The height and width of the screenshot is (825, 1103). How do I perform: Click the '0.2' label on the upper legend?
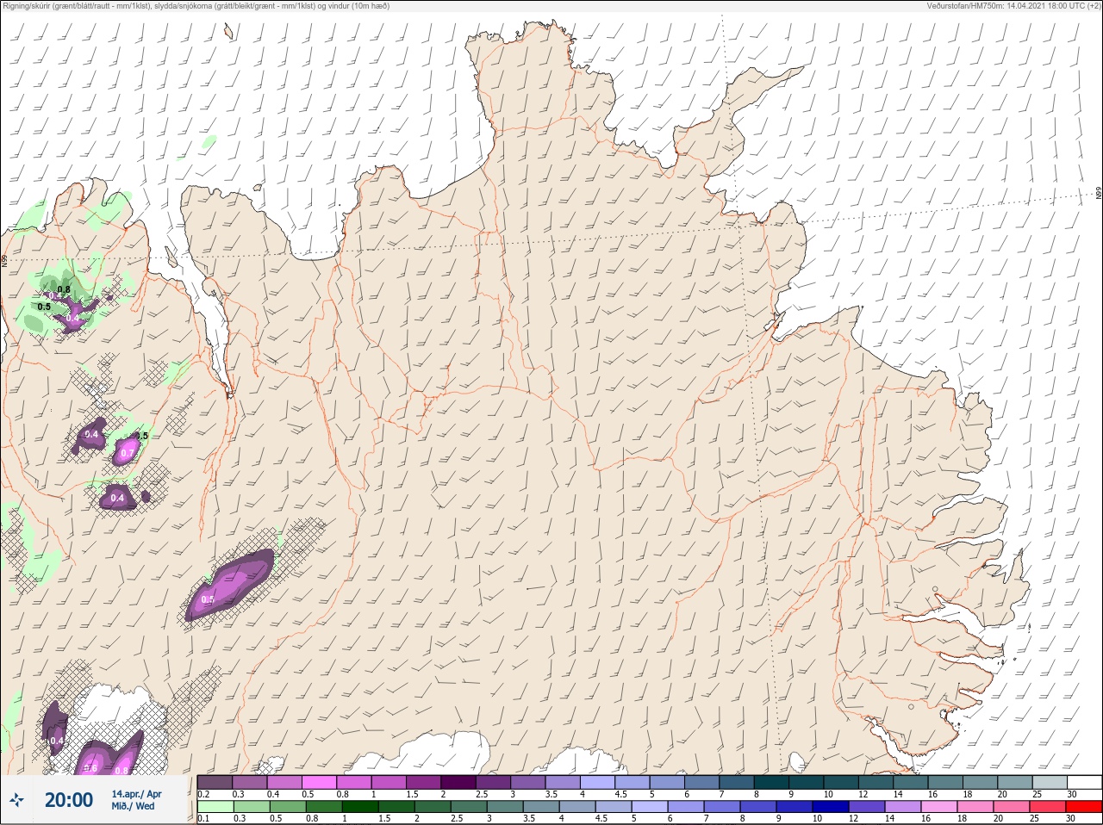pos(203,793)
